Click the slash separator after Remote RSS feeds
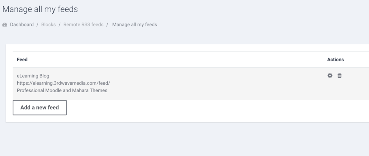369x156 pixels. pyautogui.click(x=107, y=25)
